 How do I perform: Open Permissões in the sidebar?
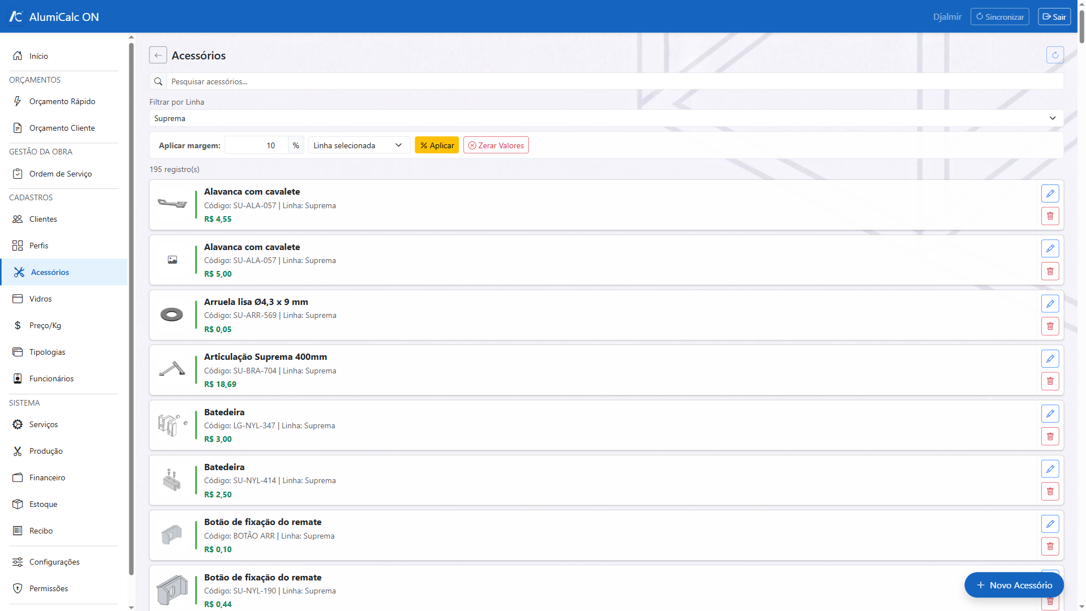(64, 588)
